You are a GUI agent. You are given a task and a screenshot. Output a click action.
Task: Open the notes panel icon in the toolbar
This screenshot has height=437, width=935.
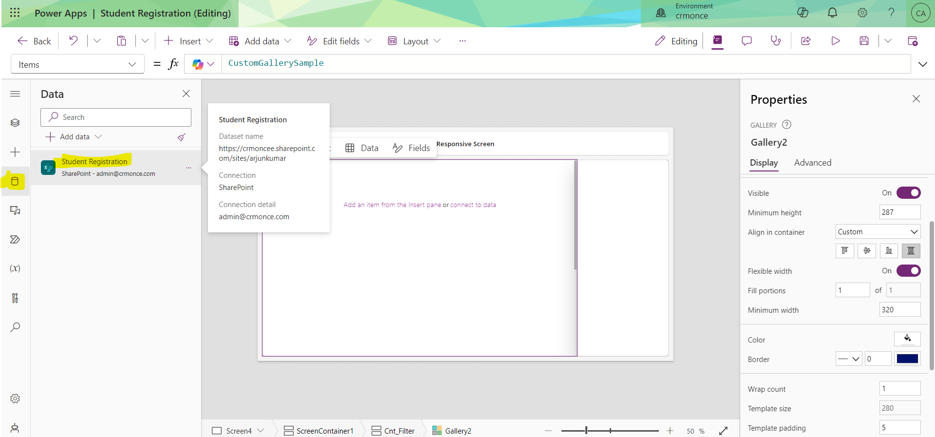point(717,40)
